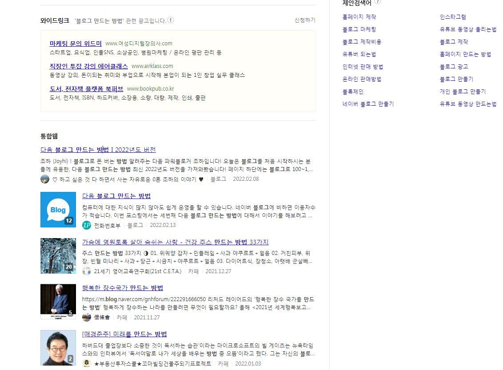Open the 직장인 투잡 강의 에어클래스 ad
The image size is (503, 370).
[88, 66]
